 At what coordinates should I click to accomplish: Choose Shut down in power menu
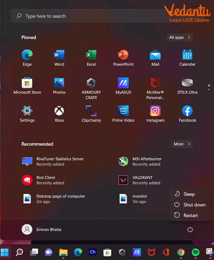pos(194,205)
